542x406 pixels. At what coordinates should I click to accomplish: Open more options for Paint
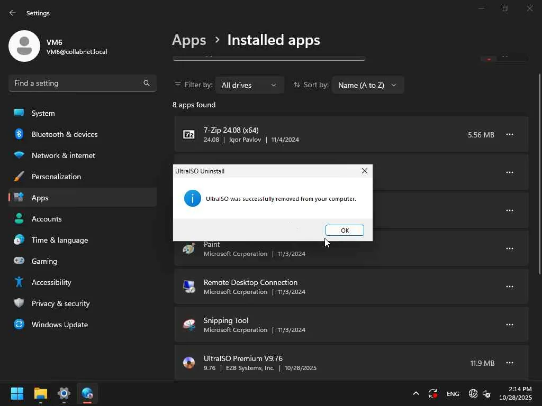[509, 248]
